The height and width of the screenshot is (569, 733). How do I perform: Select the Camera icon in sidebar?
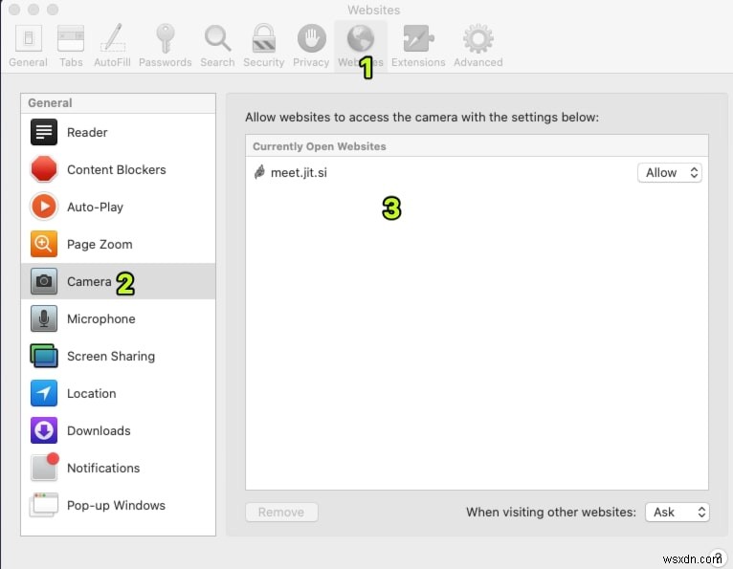(x=44, y=281)
